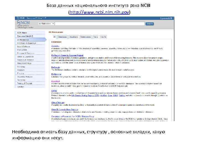The width and height of the screenshot is (199, 149).
Task: Switch to the Databases tab
Action: click(x=62, y=37)
